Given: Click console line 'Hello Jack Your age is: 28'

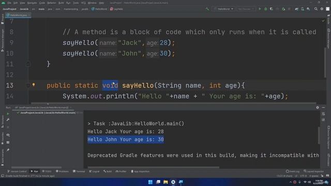Looking at the screenshot, I should tap(126, 132).
